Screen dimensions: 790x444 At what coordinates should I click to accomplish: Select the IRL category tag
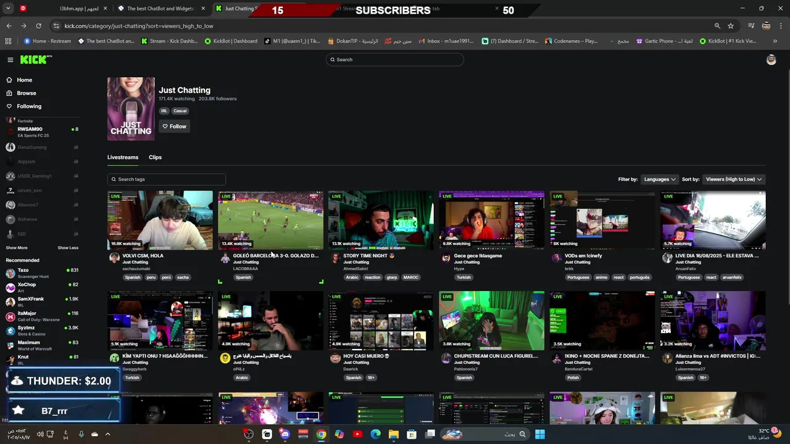[164, 111]
